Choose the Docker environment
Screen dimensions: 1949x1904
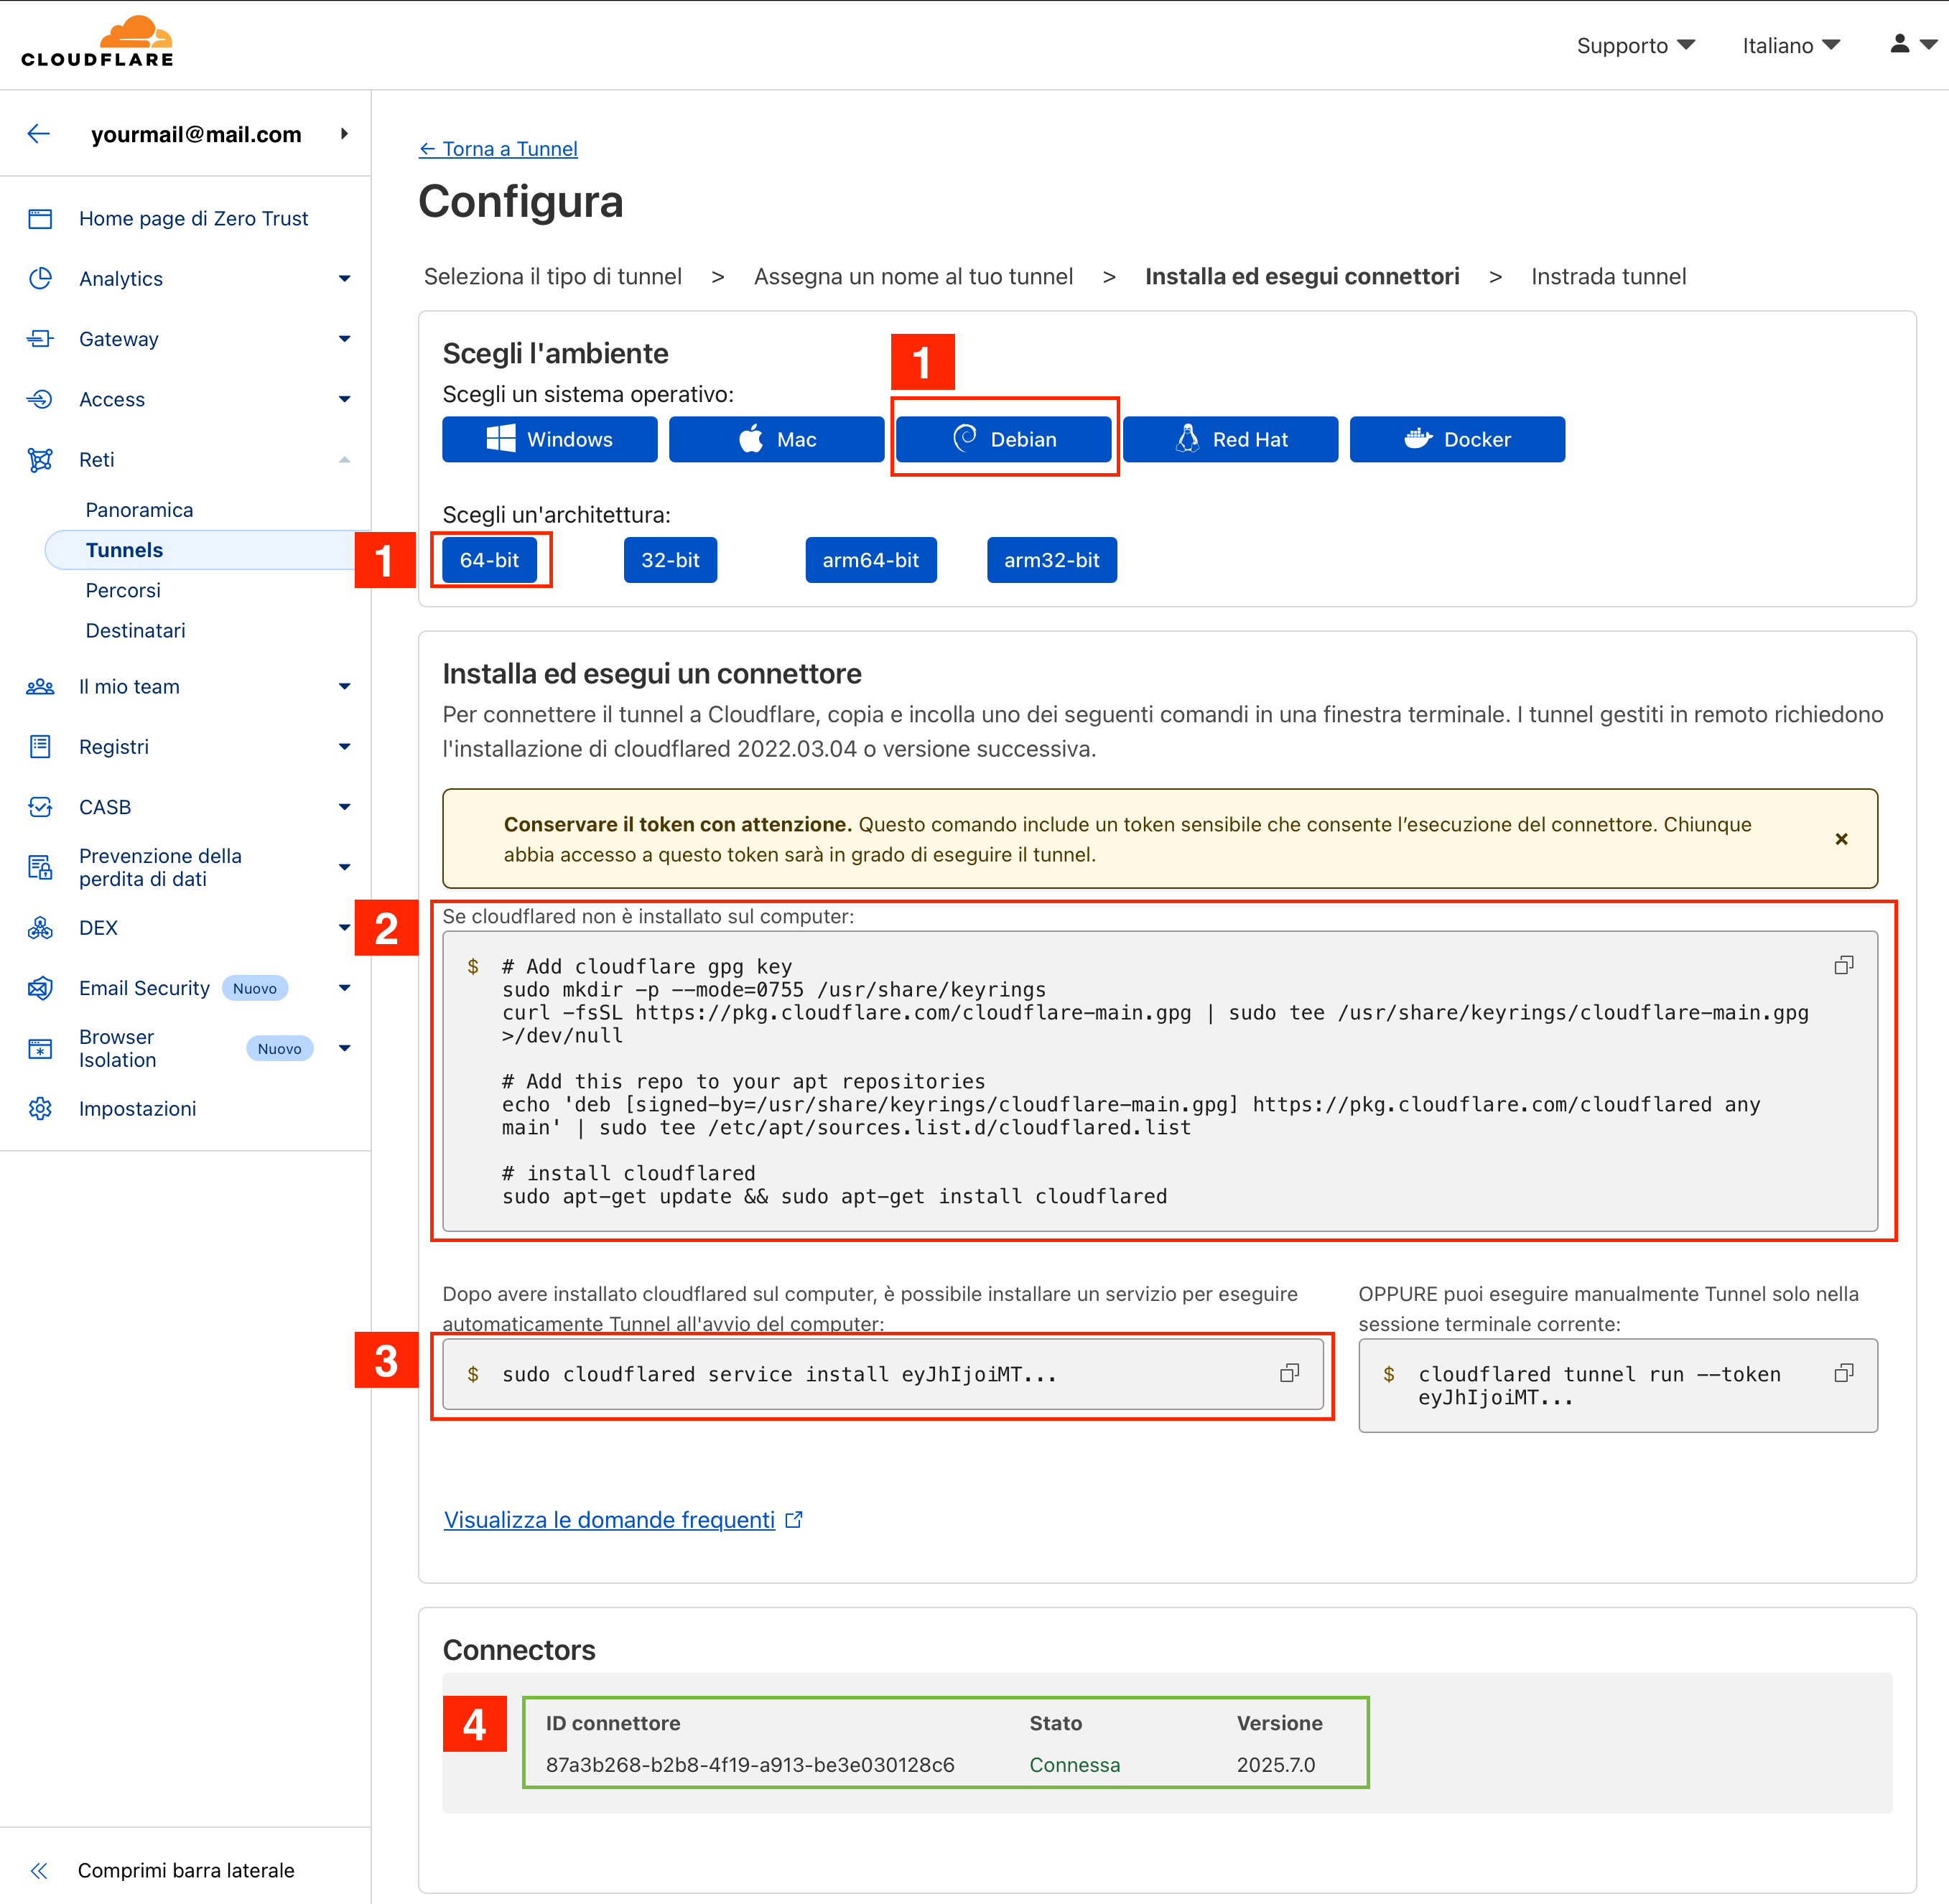pos(1456,439)
